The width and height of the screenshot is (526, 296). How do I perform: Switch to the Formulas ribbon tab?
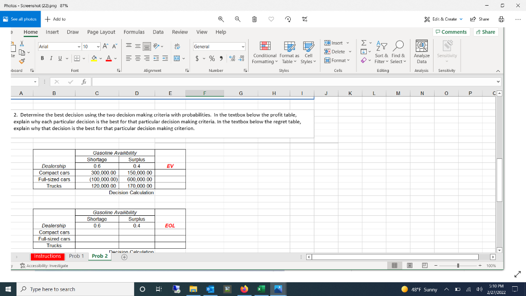point(134,32)
